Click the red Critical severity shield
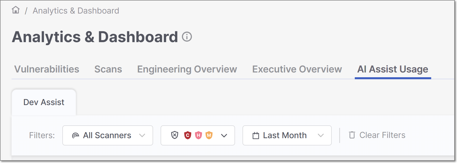The width and height of the screenshot is (457, 163). coord(188,135)
